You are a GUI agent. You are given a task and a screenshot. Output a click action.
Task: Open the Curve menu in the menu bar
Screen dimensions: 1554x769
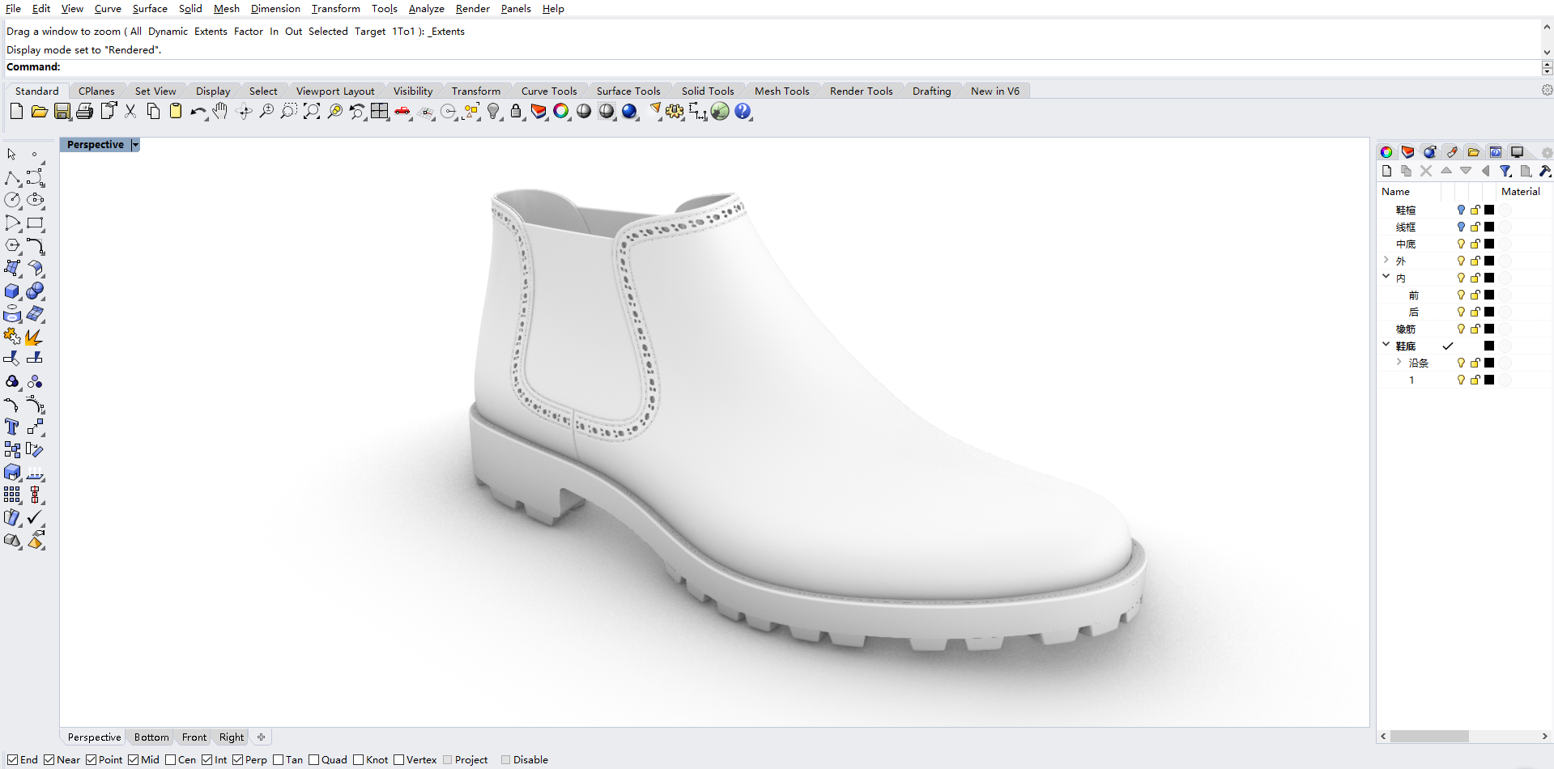107,9
